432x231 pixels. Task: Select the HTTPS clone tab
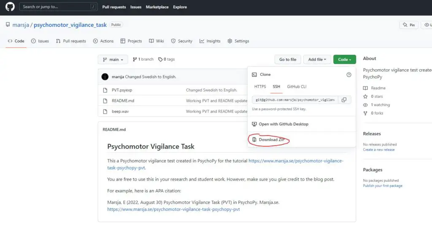pyautogui.click(x=260, y=86)
